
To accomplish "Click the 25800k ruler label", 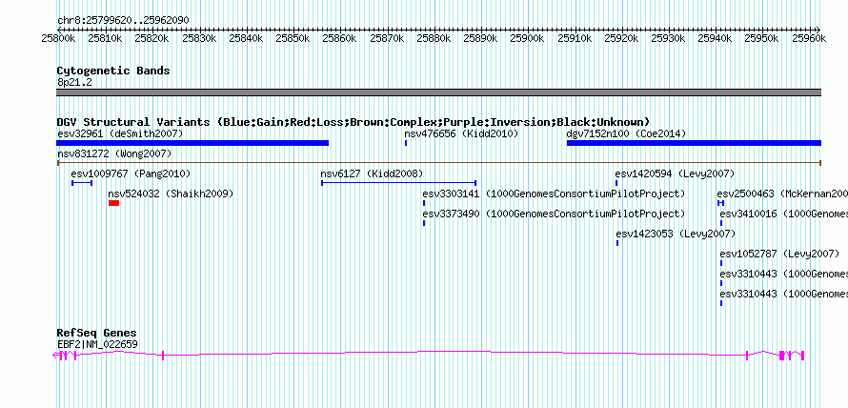I will (58, 38).
